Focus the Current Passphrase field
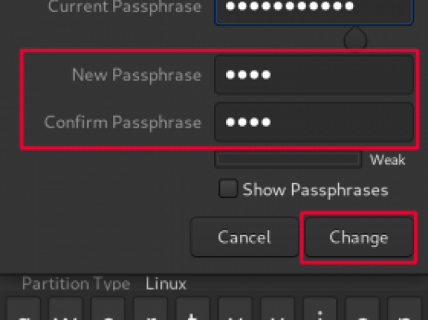Screen dimensions: 428x320 314,11
